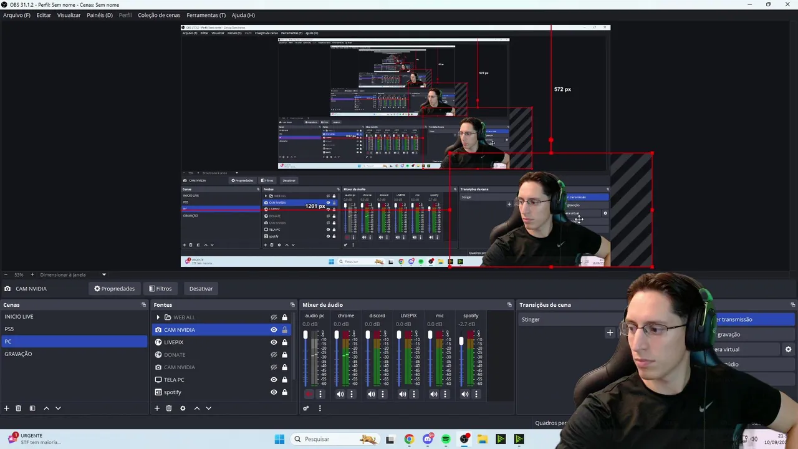Open the Ajuda menu

(x=243, y=15)
